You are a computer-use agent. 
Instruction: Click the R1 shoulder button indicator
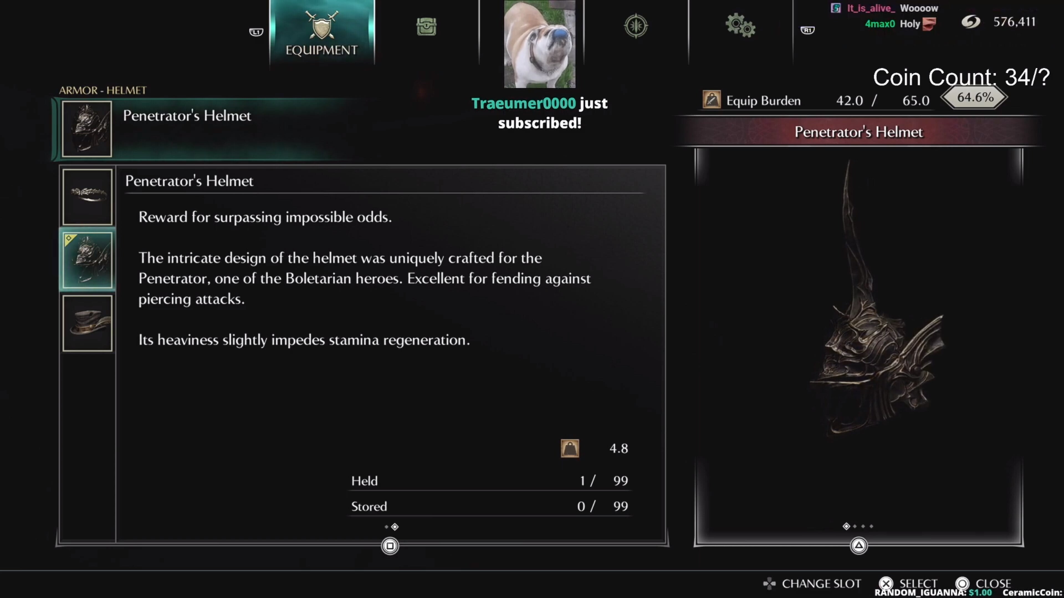pos(807,30)
